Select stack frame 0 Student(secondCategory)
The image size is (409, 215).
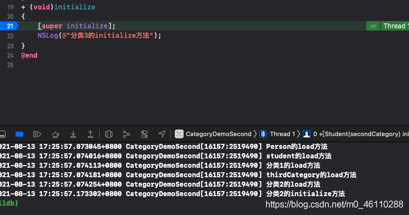[x=356, y=134]
